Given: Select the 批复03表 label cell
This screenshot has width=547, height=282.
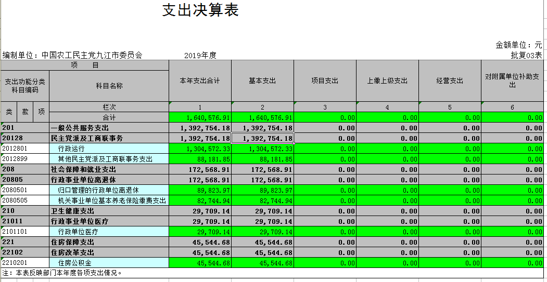Looking at the screenshot, I should click(x=526, y=55).
